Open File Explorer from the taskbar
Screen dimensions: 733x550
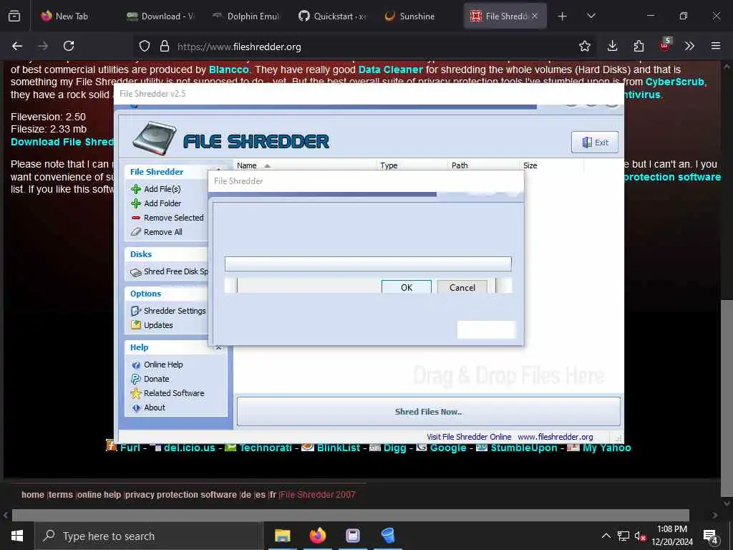[x=282, y=536]
